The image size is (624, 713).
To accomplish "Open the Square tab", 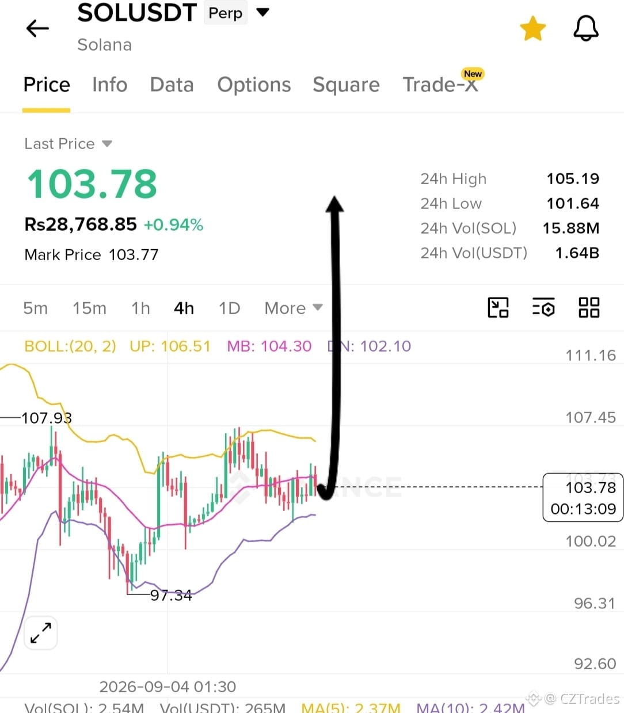I will 346,85.
